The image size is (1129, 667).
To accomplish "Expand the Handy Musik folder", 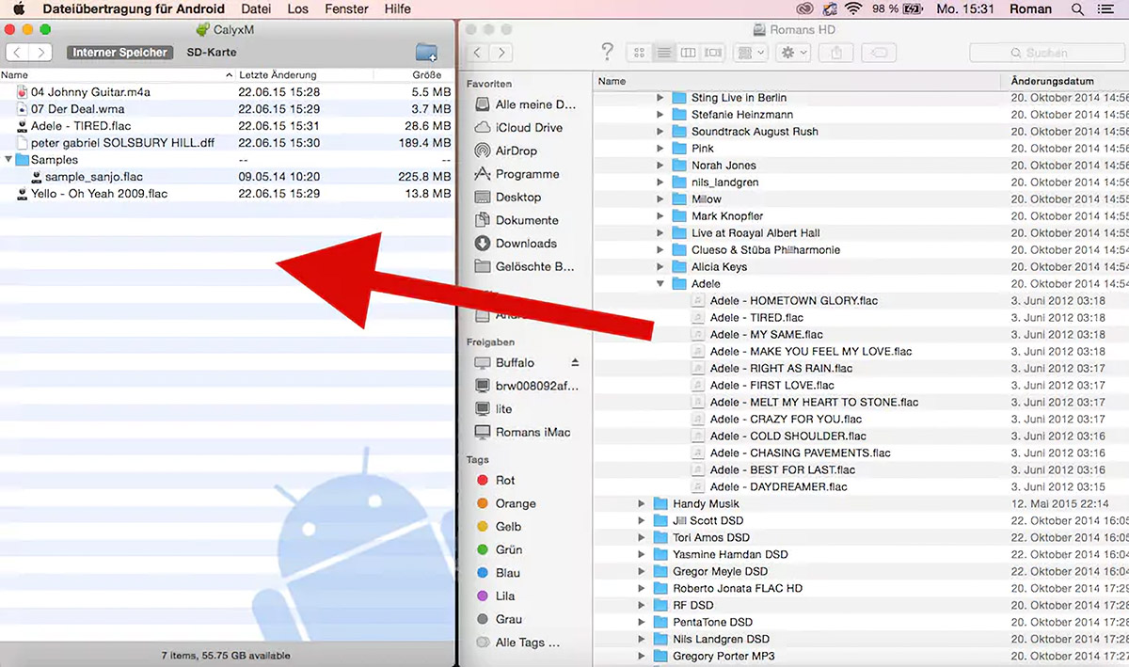I will click(641, 504).
